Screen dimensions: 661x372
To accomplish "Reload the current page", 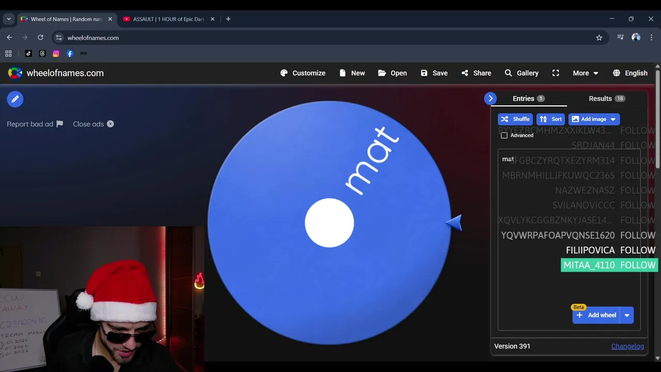I will (x=40, y=38).
